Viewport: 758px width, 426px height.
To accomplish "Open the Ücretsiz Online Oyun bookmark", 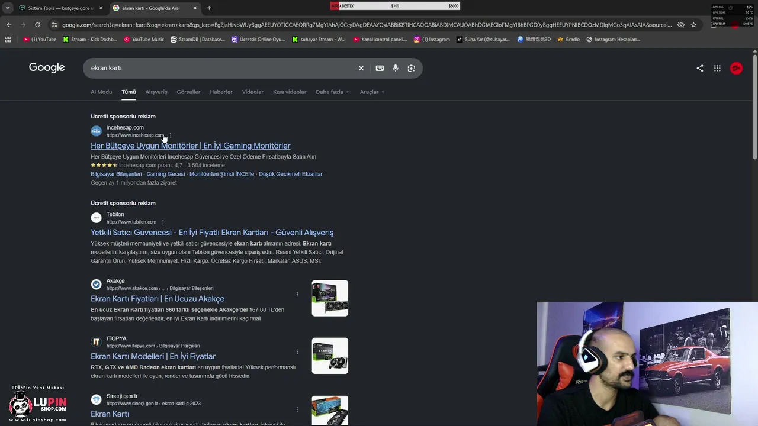I will [x=258, y=40].
